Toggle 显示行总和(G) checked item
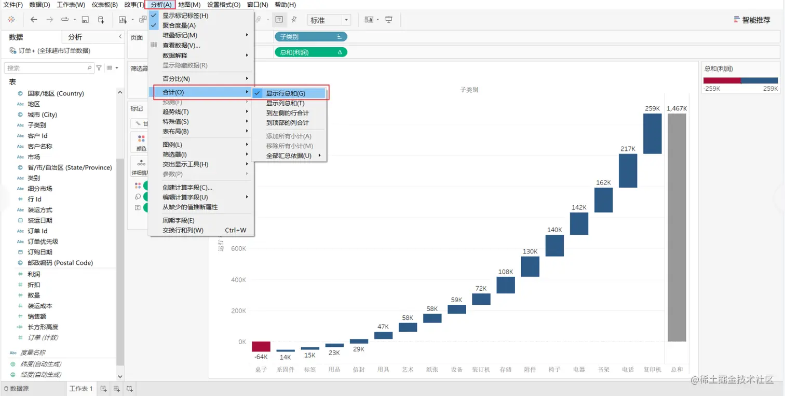 (289, 93)
